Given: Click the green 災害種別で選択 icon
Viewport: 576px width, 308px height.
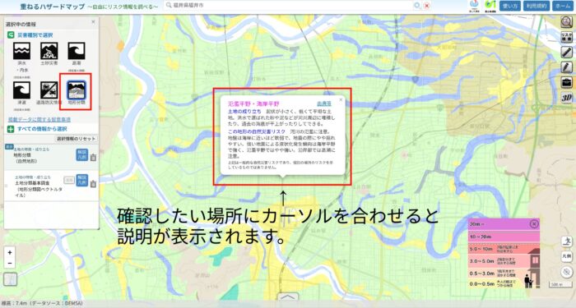Looking at the screenshot, I should (11, 35).
